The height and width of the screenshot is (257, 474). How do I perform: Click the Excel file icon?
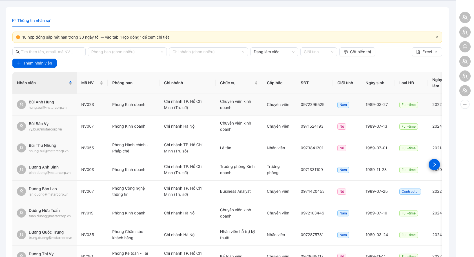coord(418,52)
